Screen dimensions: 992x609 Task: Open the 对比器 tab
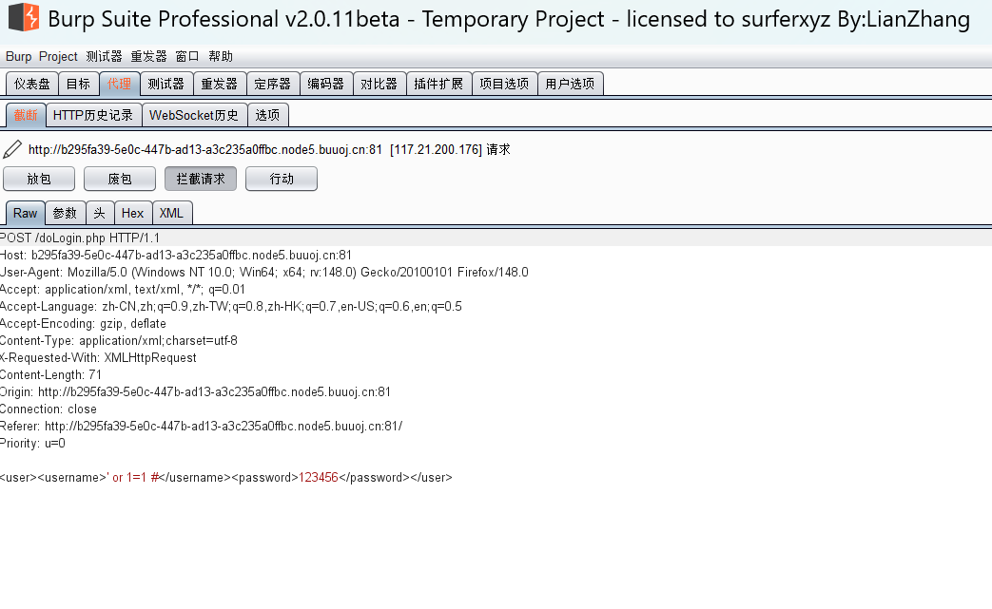(379, 84)
